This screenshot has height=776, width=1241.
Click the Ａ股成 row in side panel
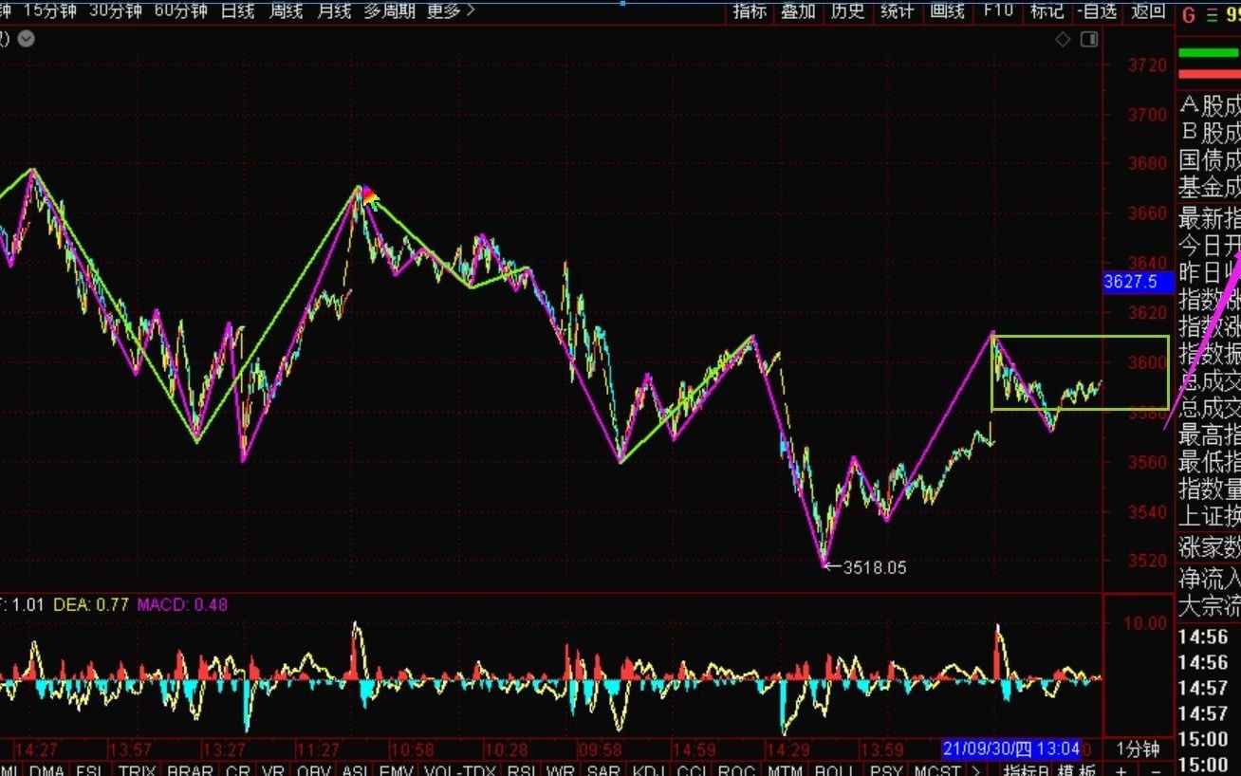click(1210, 104)
